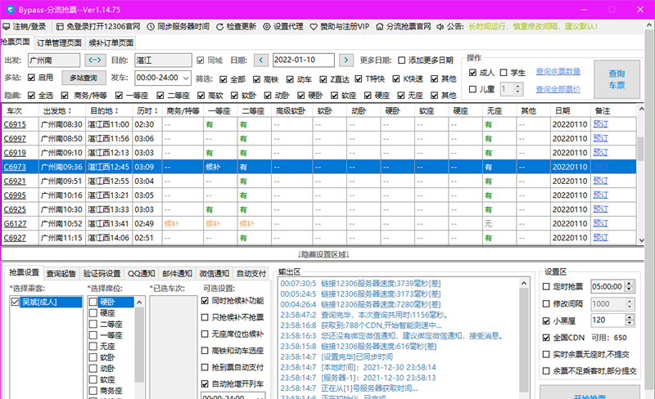This screenshot has height=399, width=655.
Task: Toggle the 动车 filter checkbox
Action: tap(290, 79)
